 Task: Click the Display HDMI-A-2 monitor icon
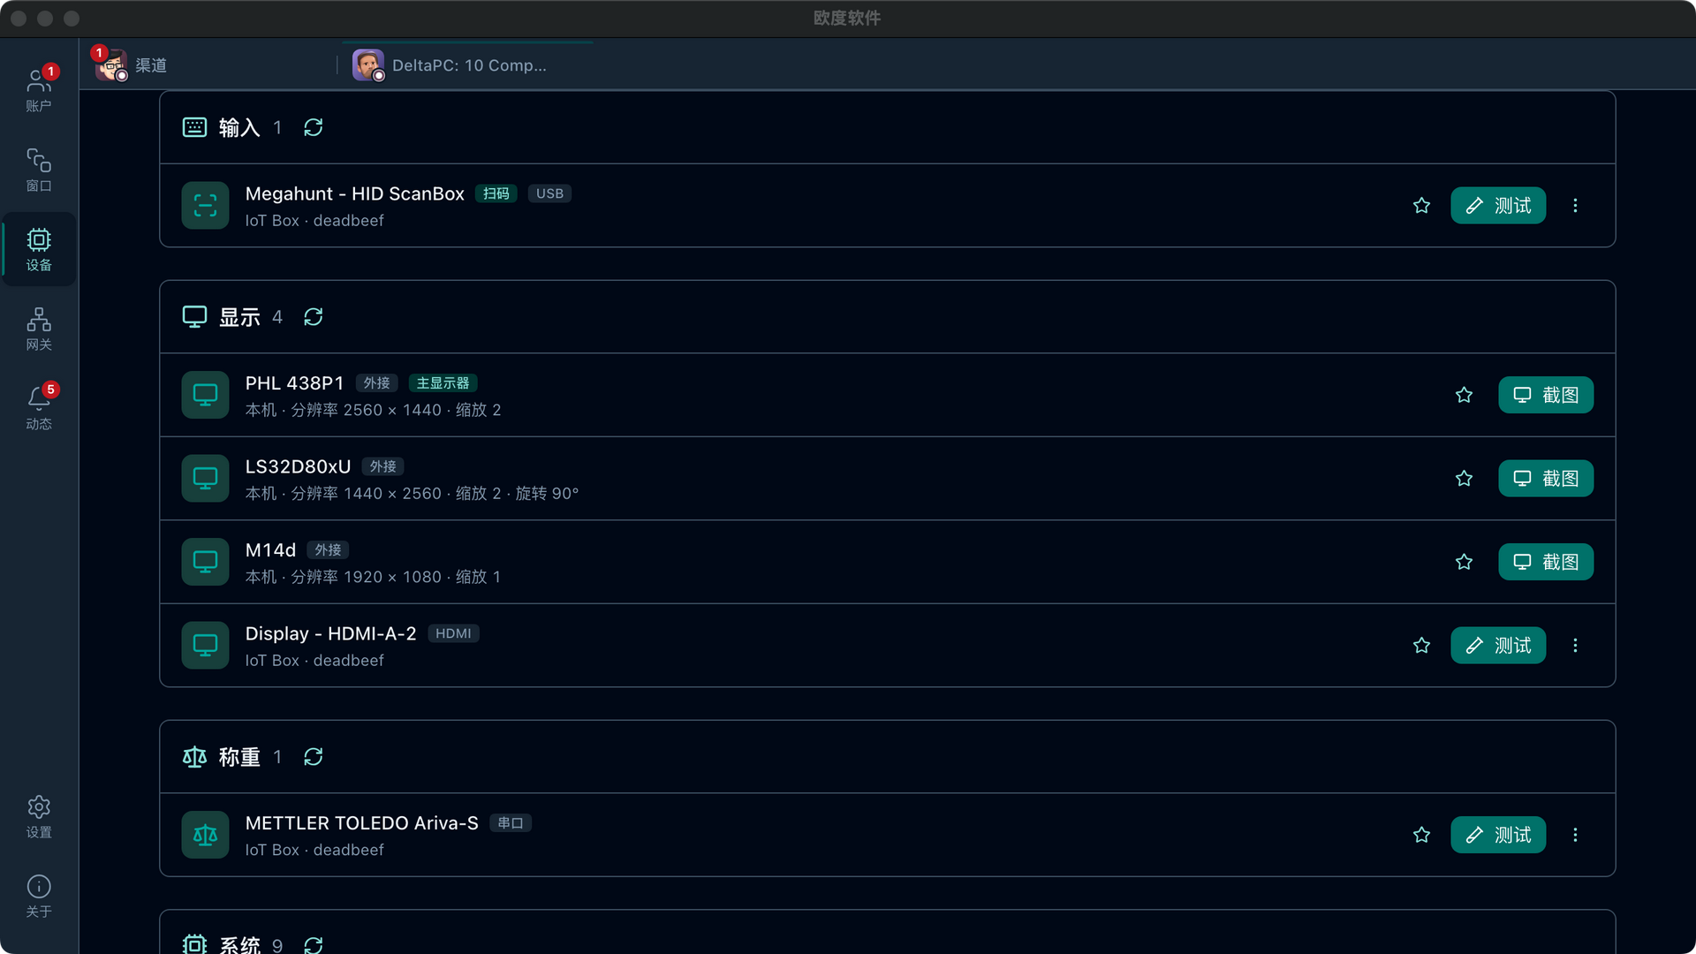(205, 645)
